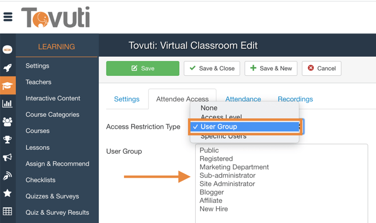The width and height of the screenshot is (376, 223).
Task: Select the Attendee Access tab
Action: pos(182,99)
